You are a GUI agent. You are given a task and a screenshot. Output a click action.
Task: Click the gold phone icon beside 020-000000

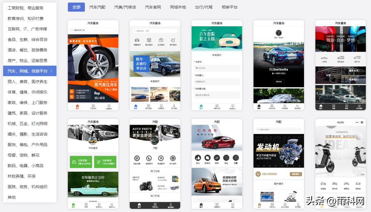258,174
